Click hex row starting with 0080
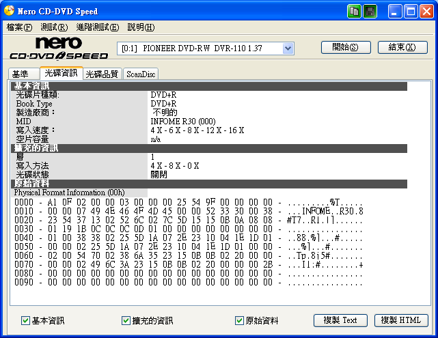This screenshot has height=338, width=438. click(189, 274)
